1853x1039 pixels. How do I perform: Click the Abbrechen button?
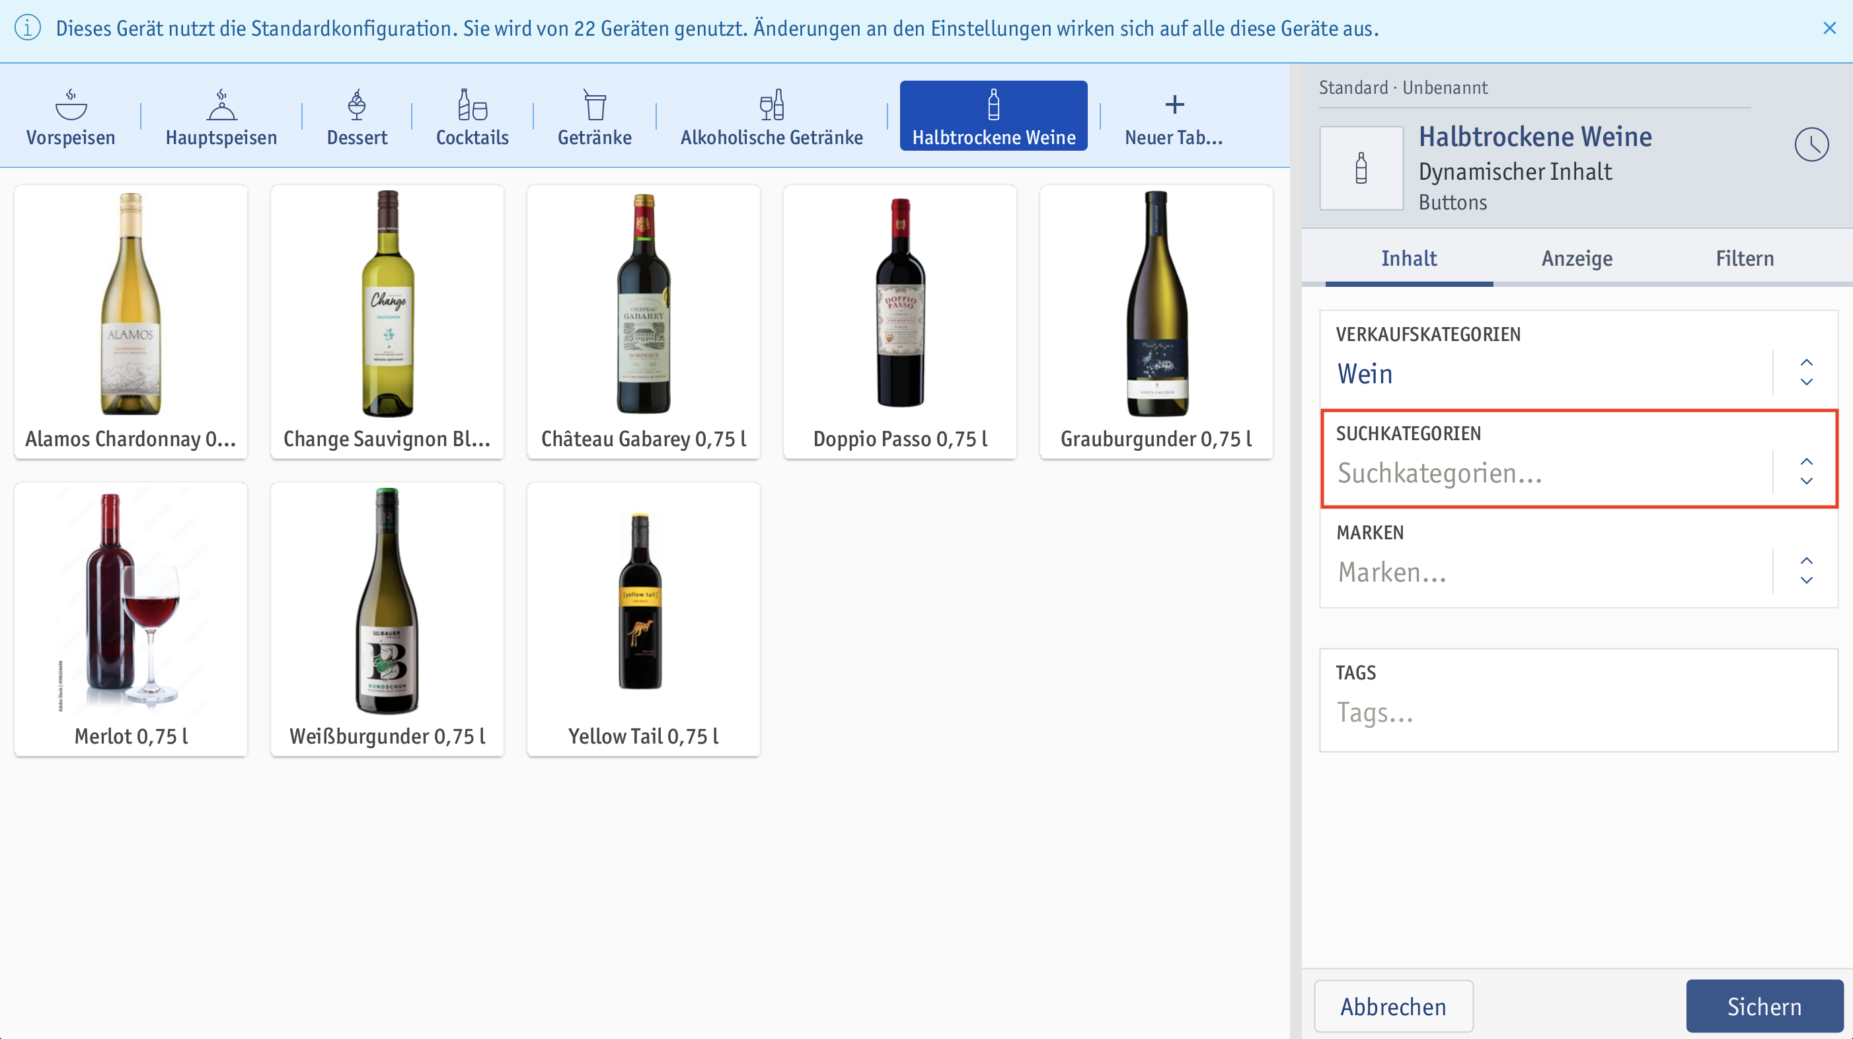[1393, 1006]
